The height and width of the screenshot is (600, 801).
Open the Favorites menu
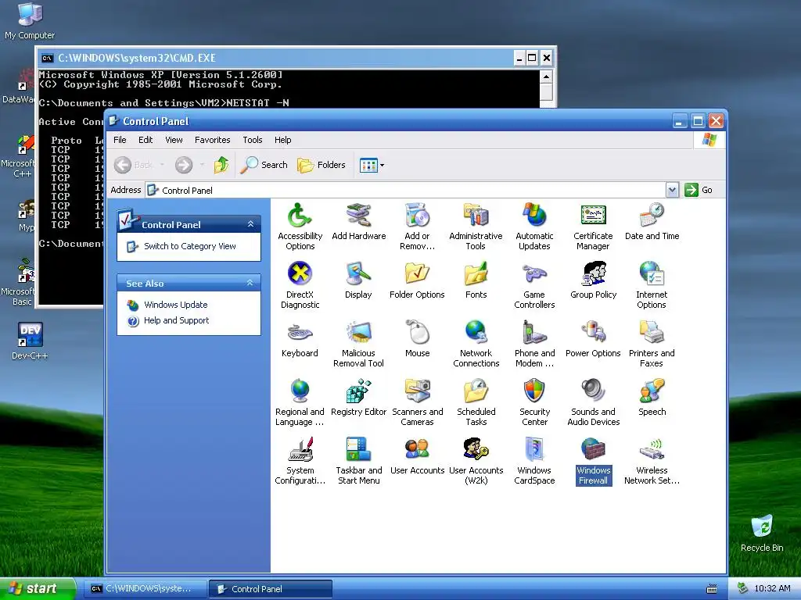click(213, 140)
